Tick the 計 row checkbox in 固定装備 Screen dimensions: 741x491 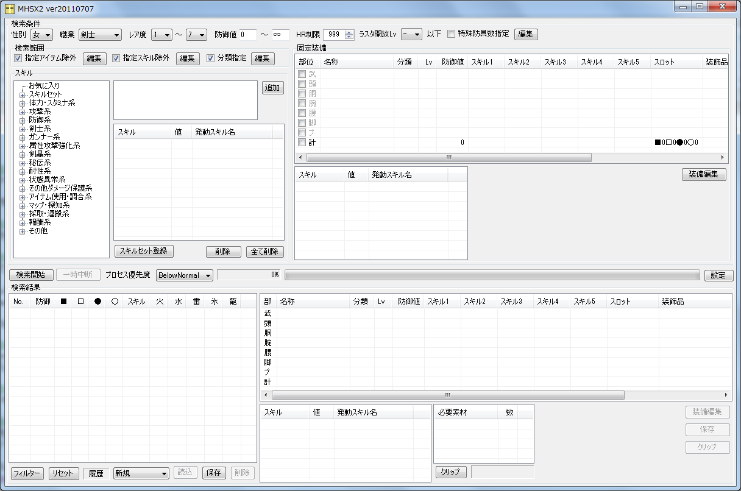[302, 143]
